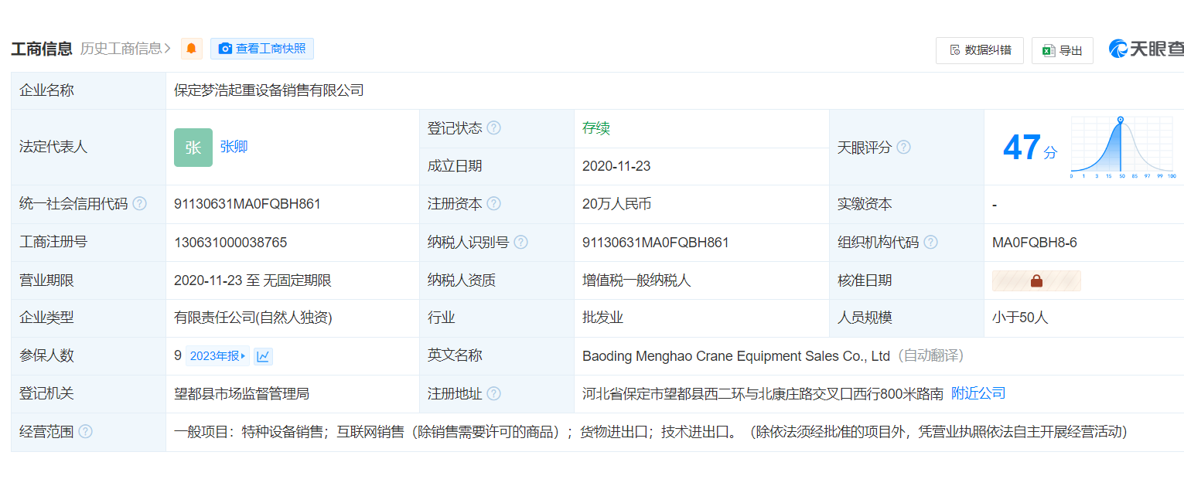
Task: Click the 实缴资本 label
Action: coord(865,204)
